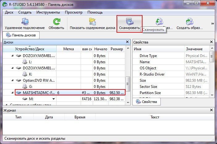Click the disks list scrollbar thumb
This screenshot has height=144, width=217.
pyautogui.click(x=128, y=84)
